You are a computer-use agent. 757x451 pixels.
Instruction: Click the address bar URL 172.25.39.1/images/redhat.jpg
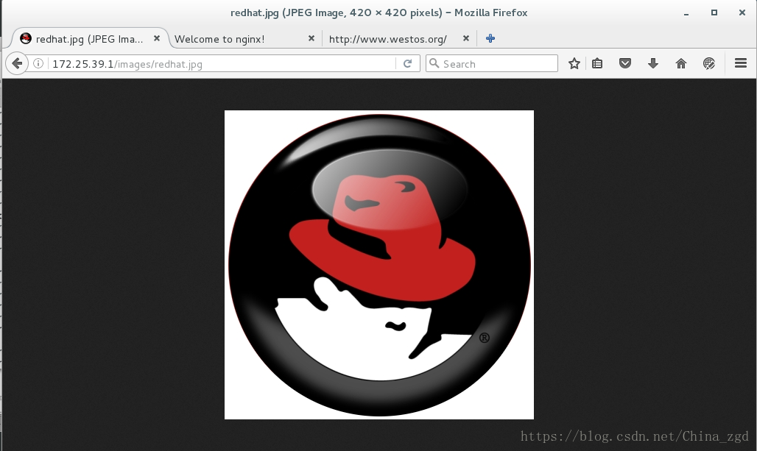pos(127,64)
